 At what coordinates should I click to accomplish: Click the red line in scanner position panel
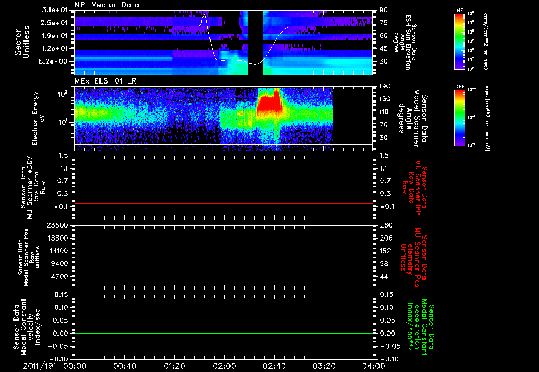[224, 267]
